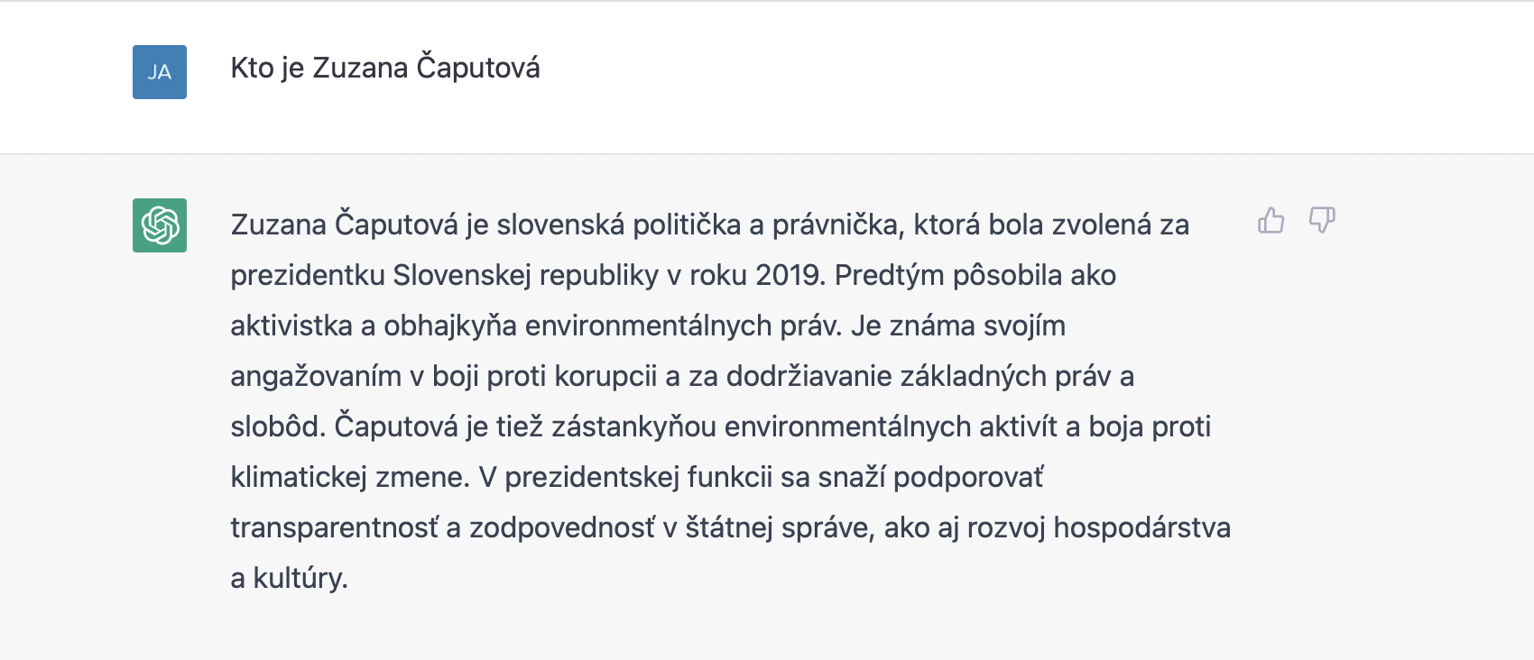1534x660 pixels.
Task: Click the words 'klimatickej zmene' in the response
Action: (350, 477)
